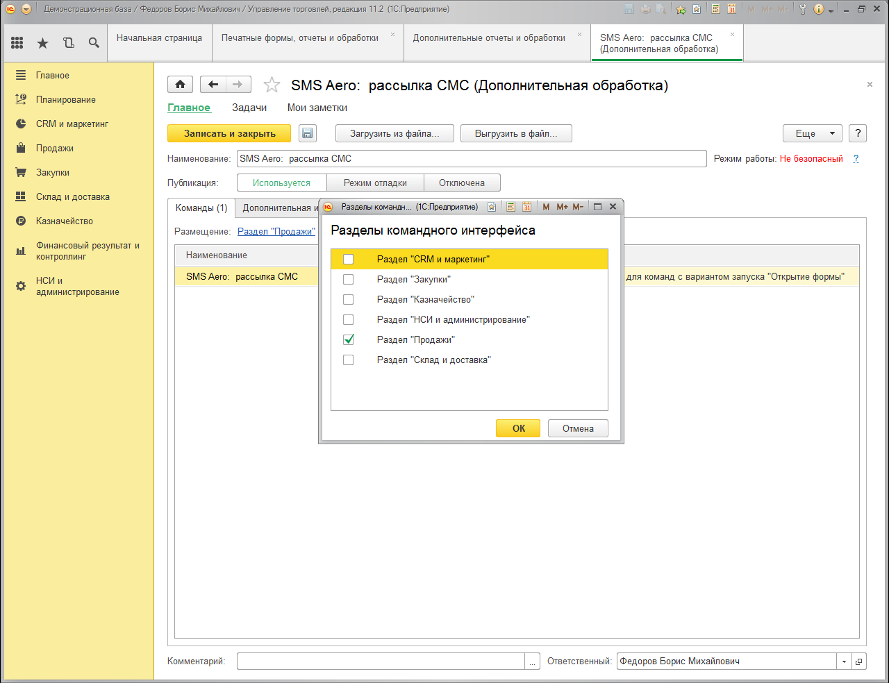Open the Задачи section
This screenshot has height=683, width=889.
[x=249, y=108]
